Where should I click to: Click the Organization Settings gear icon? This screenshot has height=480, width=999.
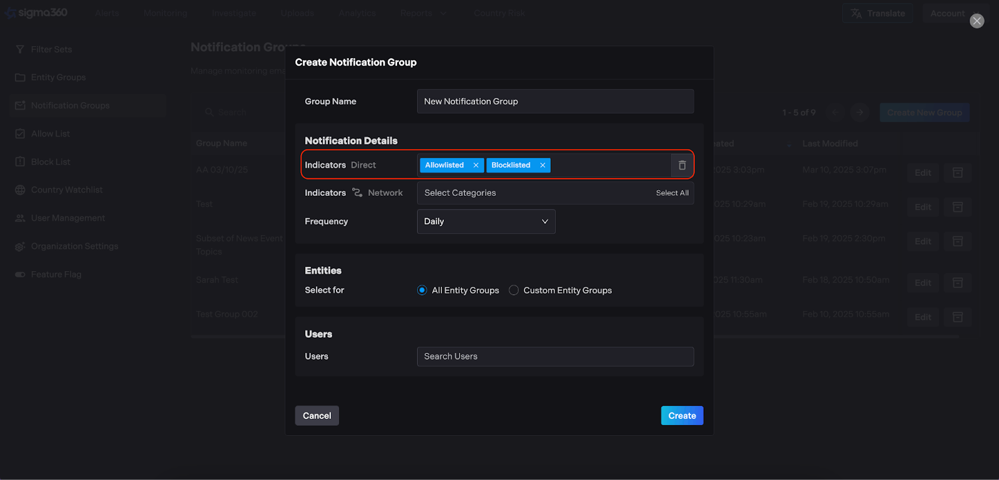(20, 246)
